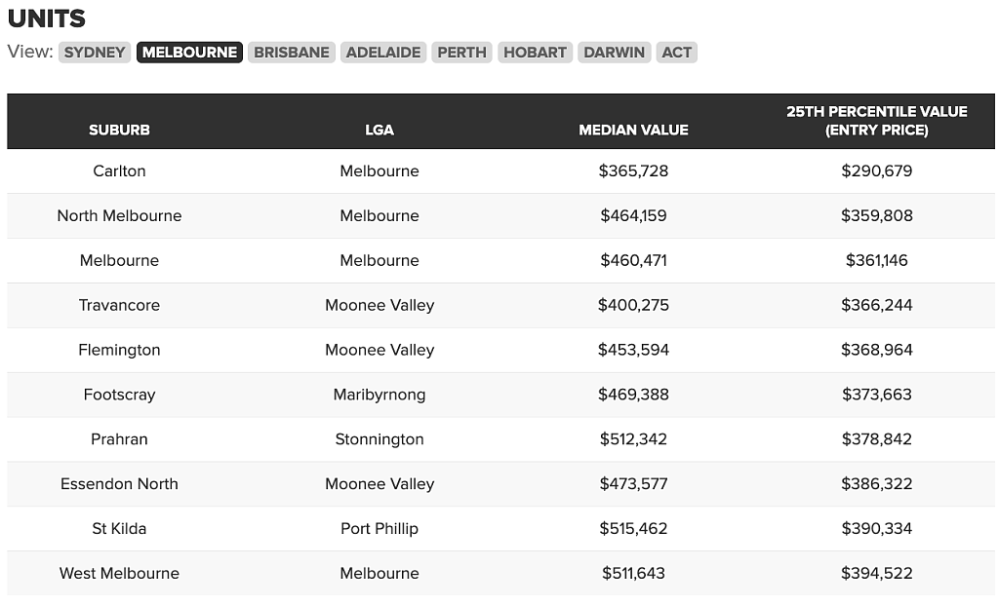Click St Kilda median value $515,462

click(x=633, y=529)
